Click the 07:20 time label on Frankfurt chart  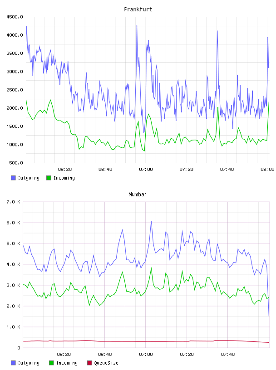pos(187,170)
